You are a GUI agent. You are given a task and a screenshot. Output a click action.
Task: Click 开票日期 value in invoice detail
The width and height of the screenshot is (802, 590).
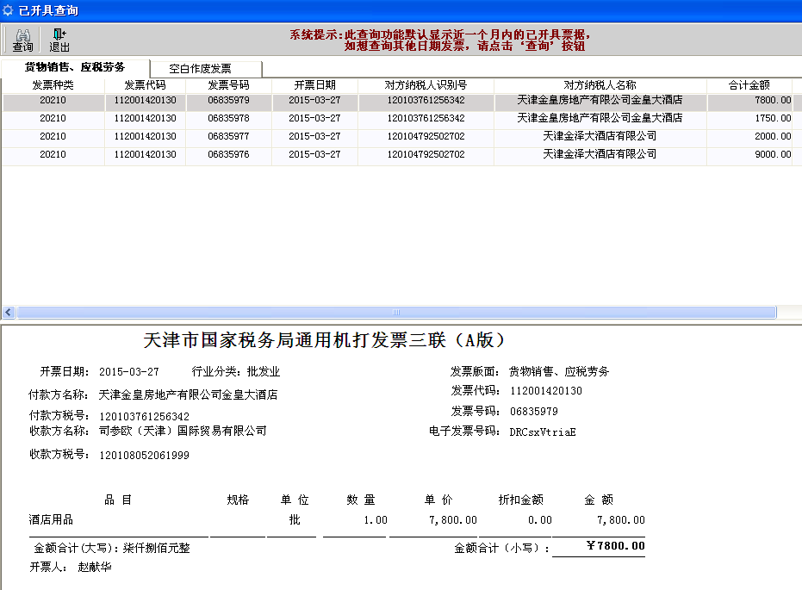129,372
